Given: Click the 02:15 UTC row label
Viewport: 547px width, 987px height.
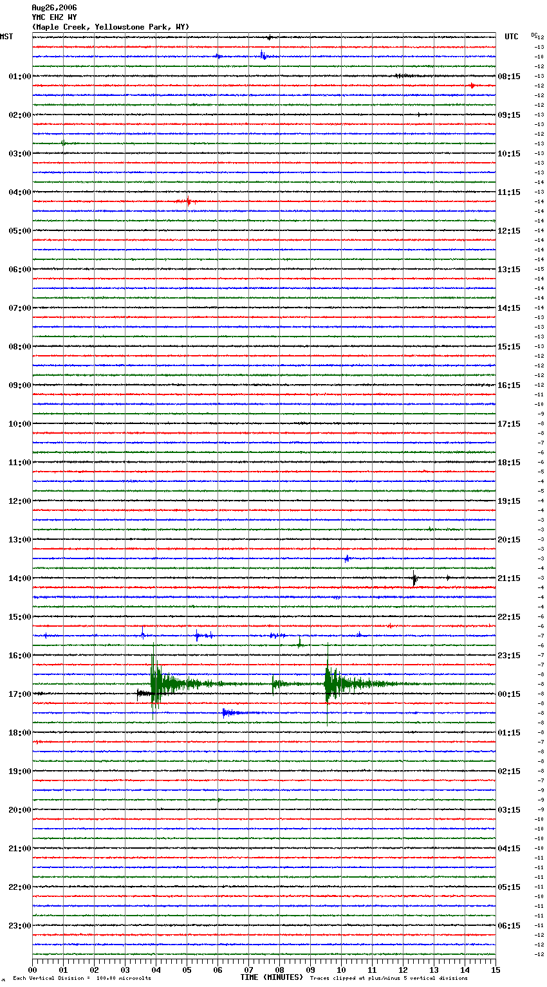Looking at the screenshot, I should pyautogui.click(x=509, y=771).
